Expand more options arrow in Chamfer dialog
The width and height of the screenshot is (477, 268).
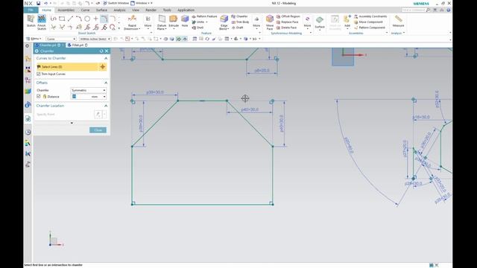[72, 123]
